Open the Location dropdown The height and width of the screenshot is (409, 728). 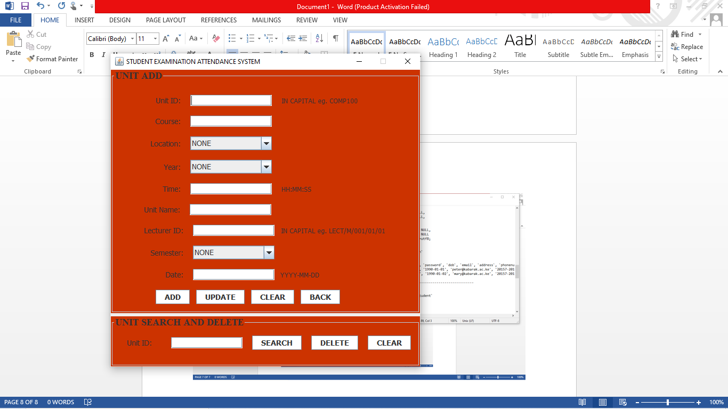pos(266,143)
